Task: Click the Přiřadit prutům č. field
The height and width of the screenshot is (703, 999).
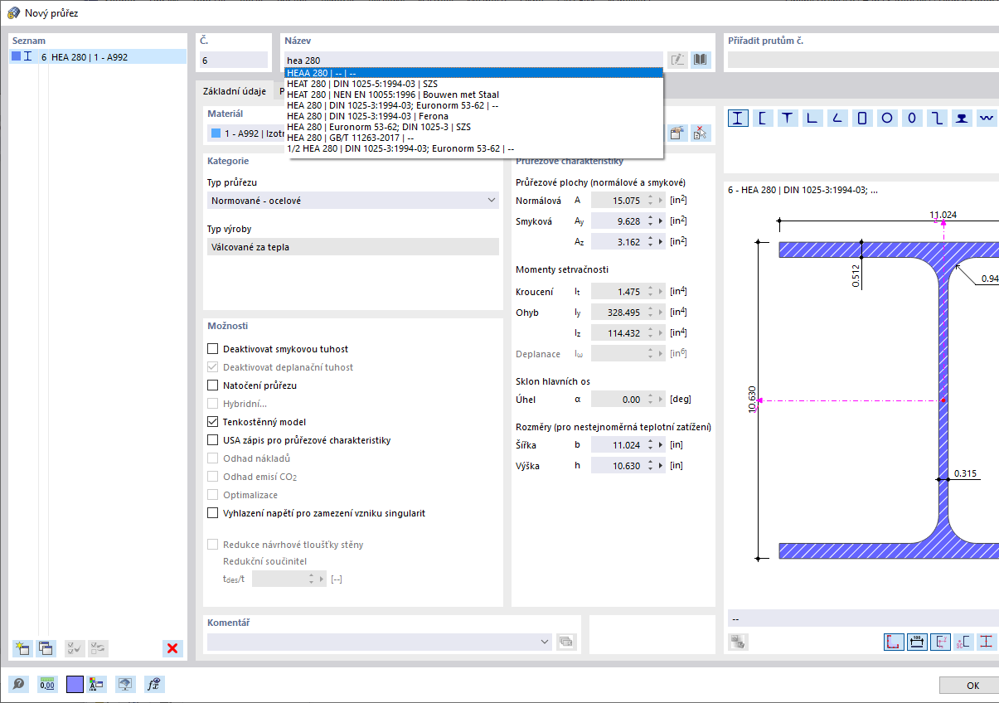Action: [863, 60]
